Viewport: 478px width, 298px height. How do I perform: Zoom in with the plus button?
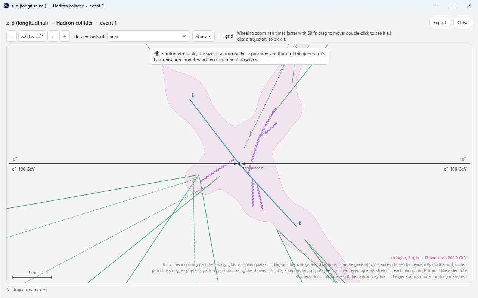point(53,36)
